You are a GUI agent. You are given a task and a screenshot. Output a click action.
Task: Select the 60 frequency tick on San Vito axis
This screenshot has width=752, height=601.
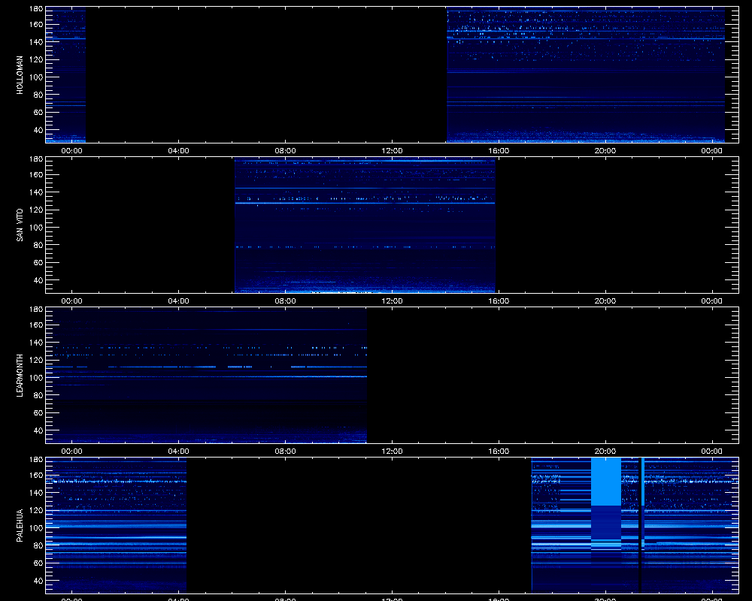[38, 263]
